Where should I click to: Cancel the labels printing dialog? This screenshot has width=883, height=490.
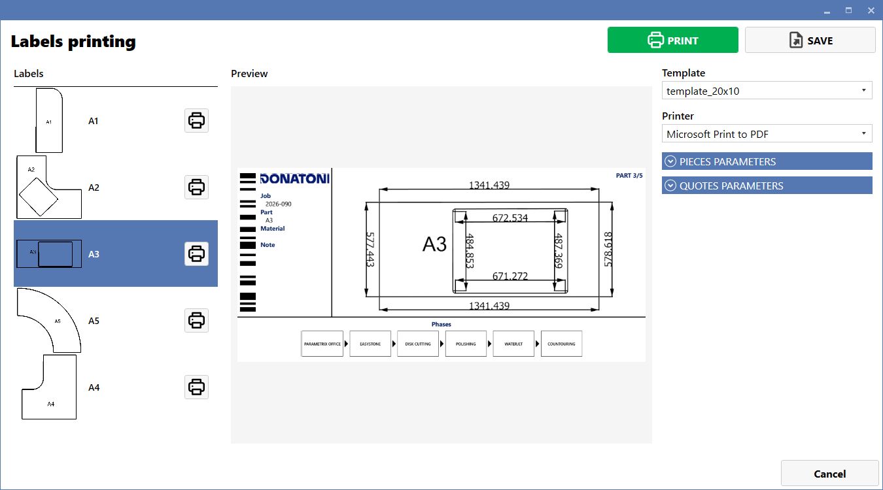(830, 474)
